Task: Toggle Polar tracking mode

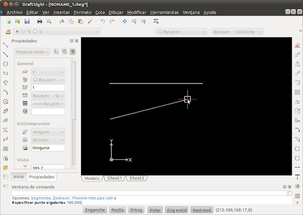Action: tap(155, 210)
